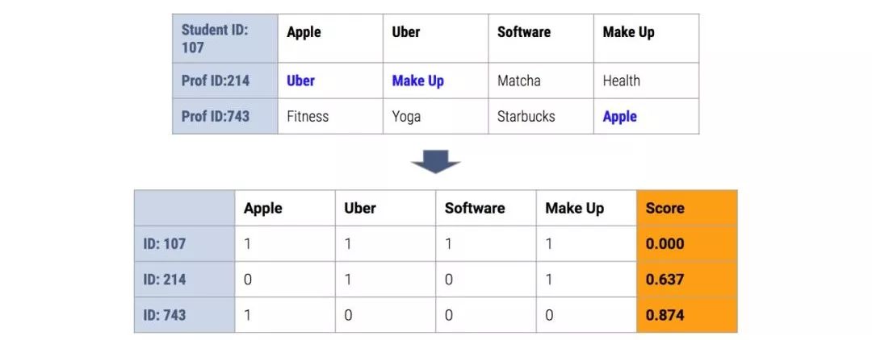
Task: Open the blue Uber link in Prof ID:214 row
Action: pyautogui.click(x=300, y=81)
